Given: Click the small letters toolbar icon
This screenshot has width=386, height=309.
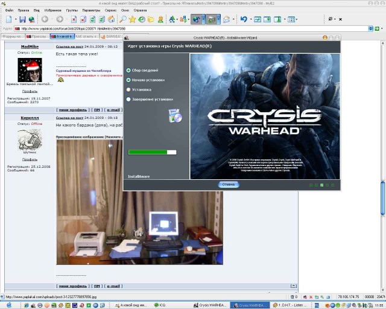Looking at the screenshot, I should click(x=183, y=19).
